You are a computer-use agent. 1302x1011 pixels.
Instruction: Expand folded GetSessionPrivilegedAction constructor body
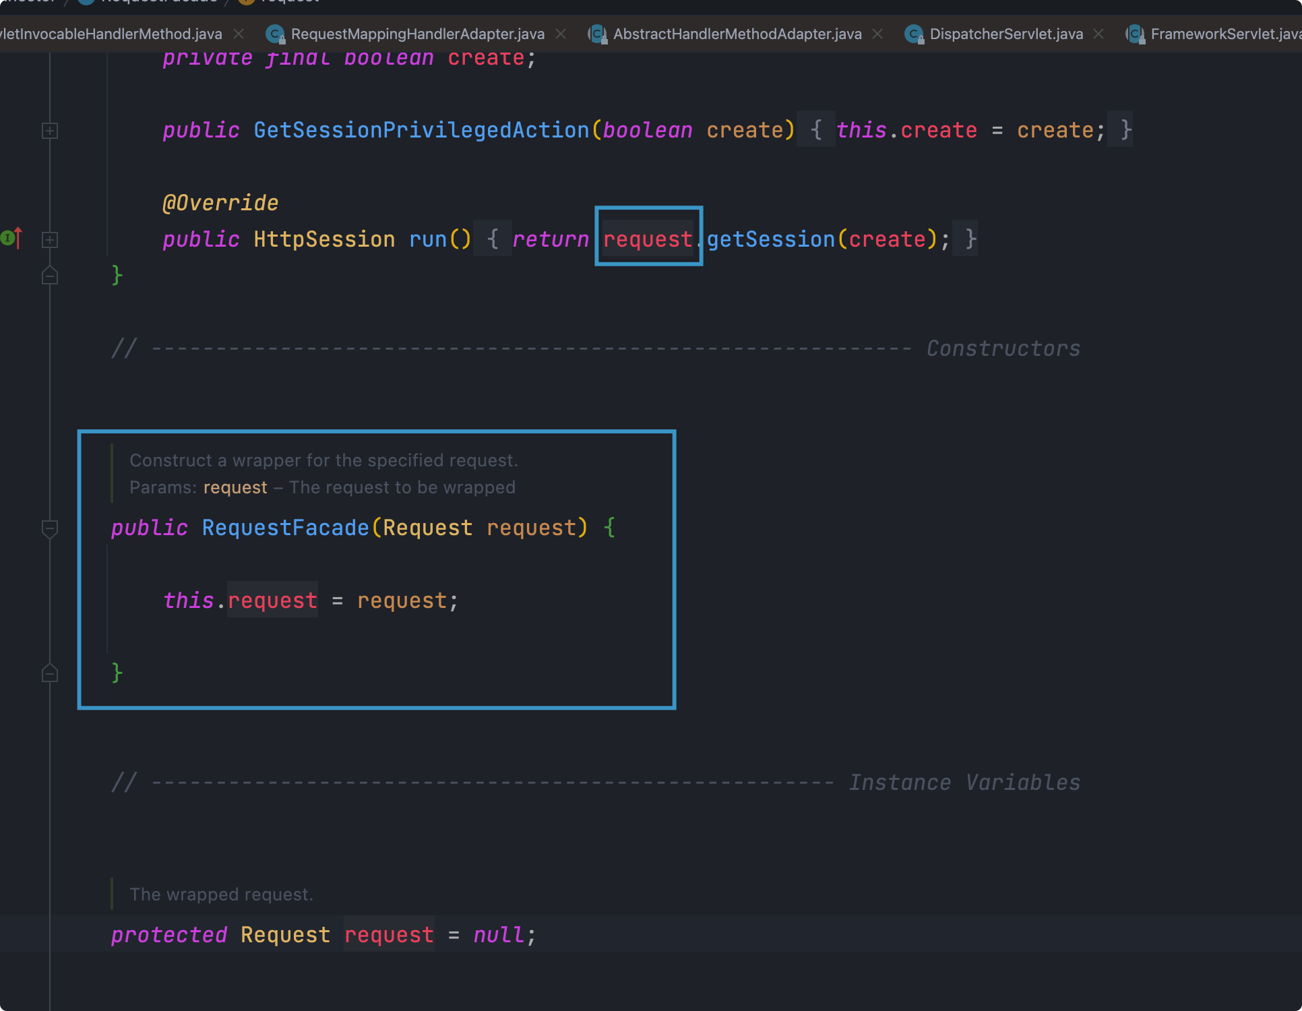[x=50, y=131]
